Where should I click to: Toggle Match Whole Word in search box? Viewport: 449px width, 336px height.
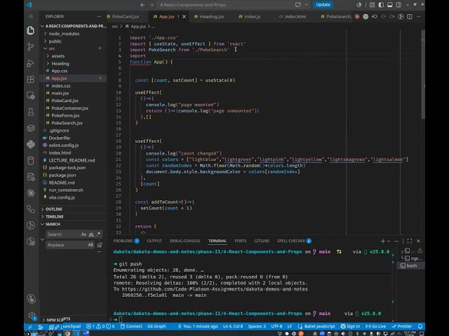point(91,234)
